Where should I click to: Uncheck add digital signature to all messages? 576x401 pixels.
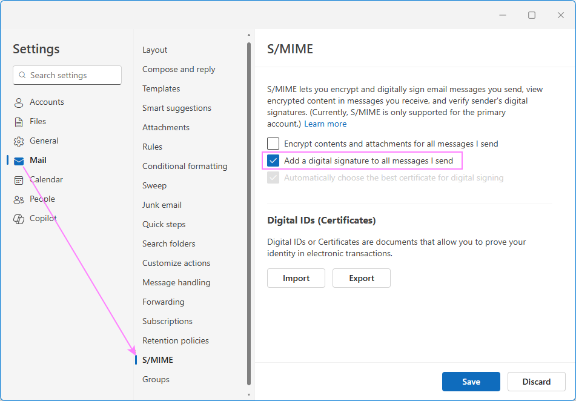(273, 161)
